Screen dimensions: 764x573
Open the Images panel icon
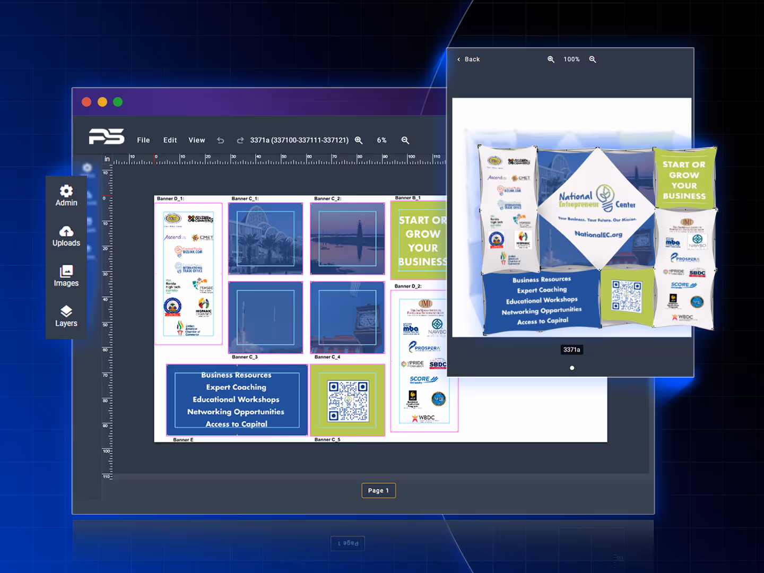[x=66, y=271]
